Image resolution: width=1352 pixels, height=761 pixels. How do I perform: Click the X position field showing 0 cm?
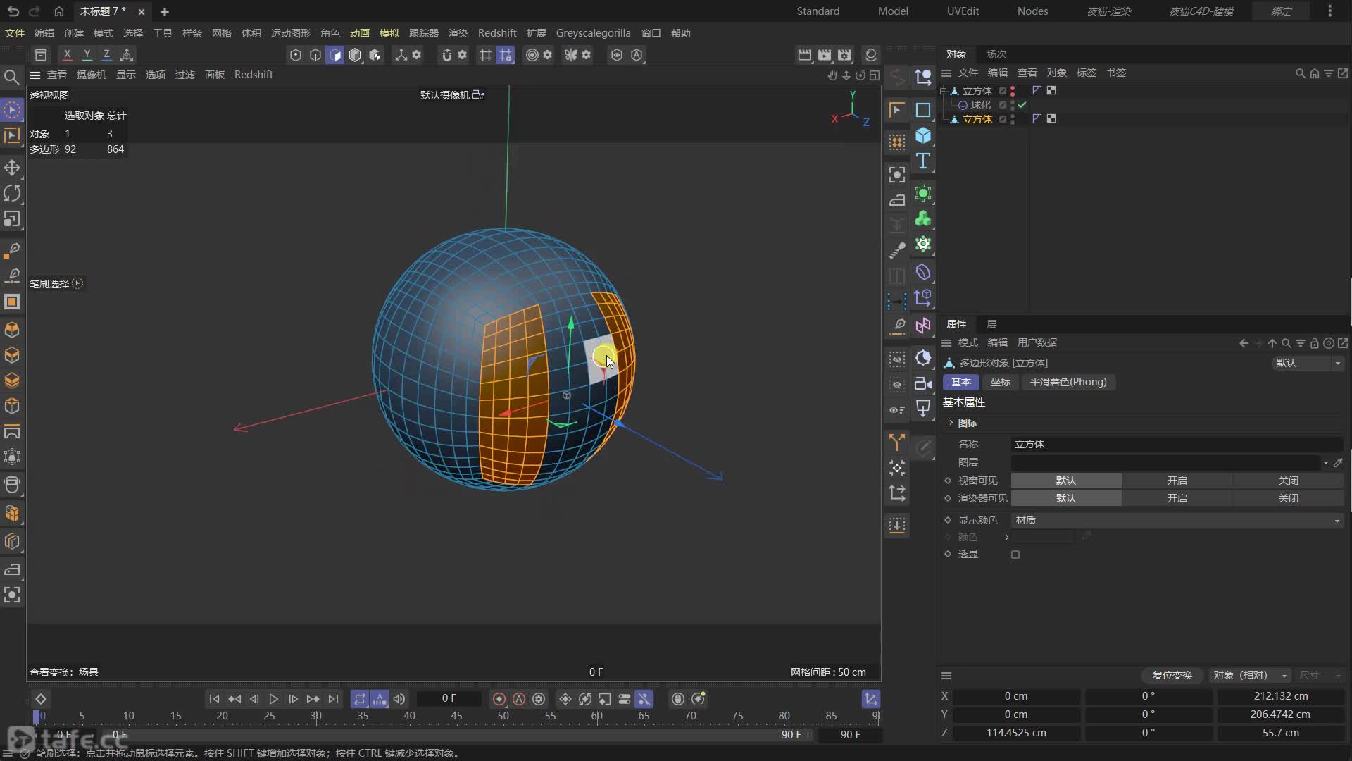point(1016,696)
